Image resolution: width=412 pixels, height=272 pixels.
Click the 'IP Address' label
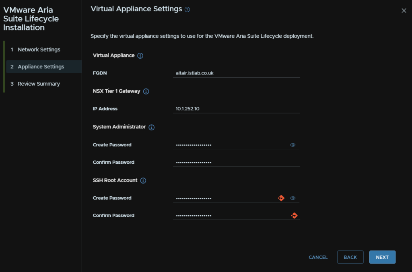pyautogui.click(x=105, y=109)
